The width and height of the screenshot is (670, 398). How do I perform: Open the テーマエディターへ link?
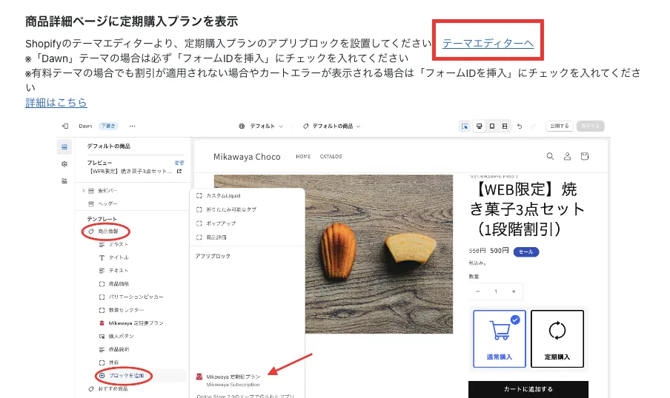tap(488, 43)
